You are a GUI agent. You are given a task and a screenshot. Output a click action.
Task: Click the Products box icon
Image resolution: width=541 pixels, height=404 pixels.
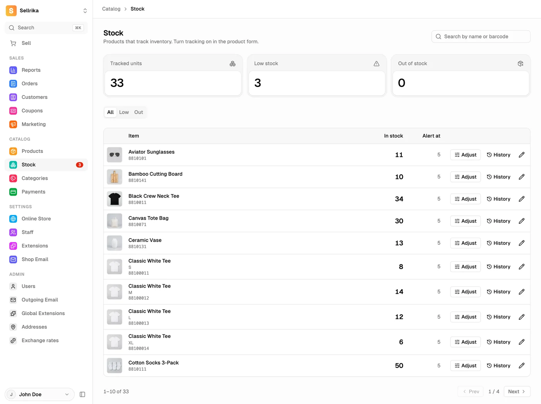13,151
